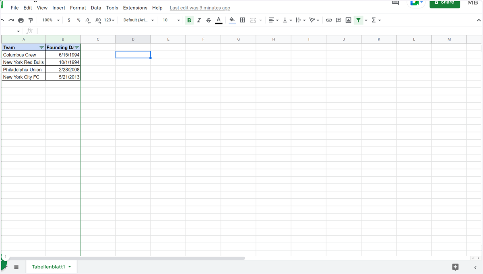Open the functions sigma menu
483x274 pixels.
[x=376, y=20]
